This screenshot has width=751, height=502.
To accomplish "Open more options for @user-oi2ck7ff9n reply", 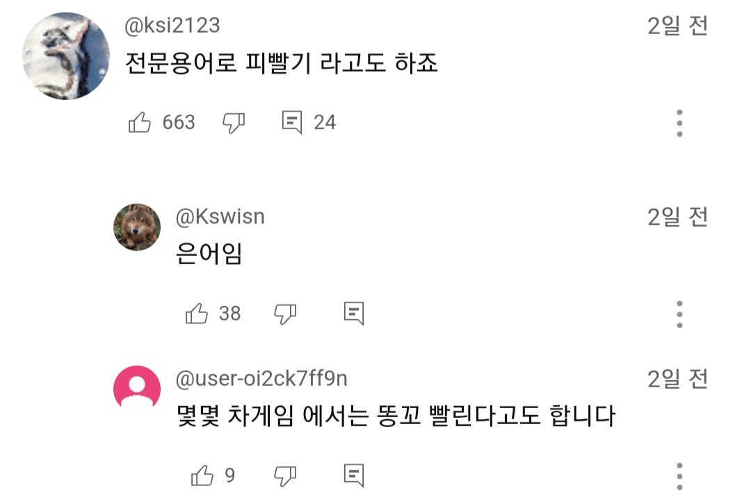I will point(679,476).
